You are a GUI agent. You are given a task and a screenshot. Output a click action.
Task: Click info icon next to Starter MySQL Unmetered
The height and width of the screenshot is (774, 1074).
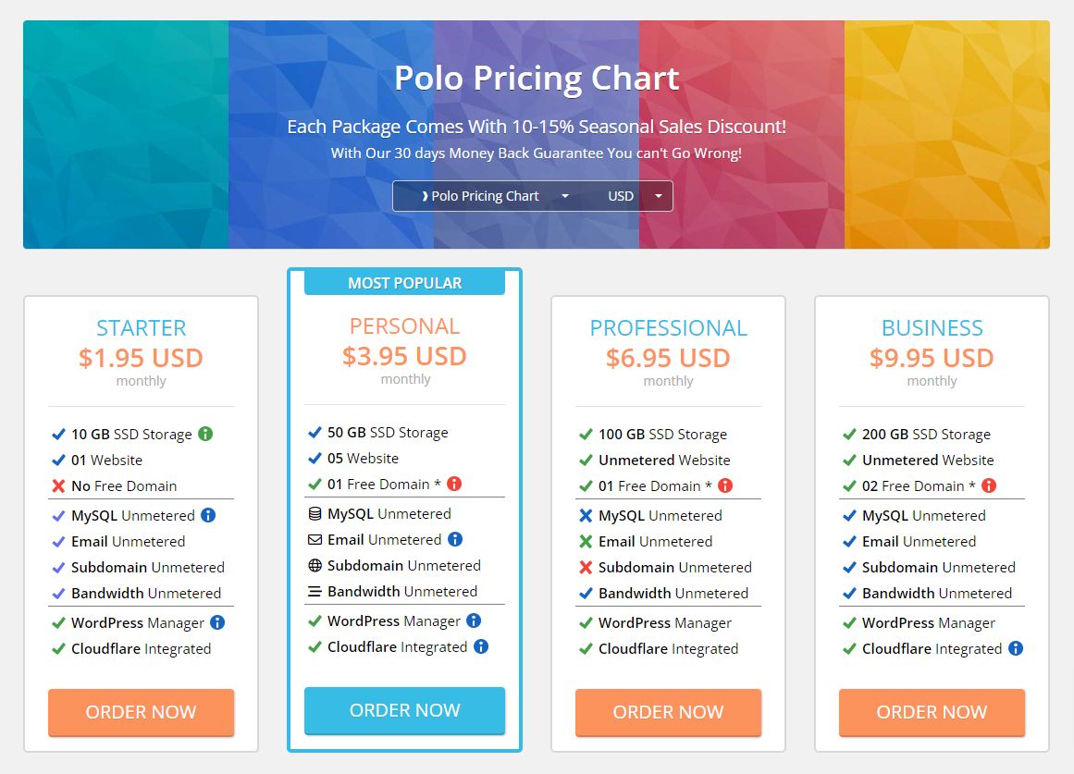(x=208, y=515)
